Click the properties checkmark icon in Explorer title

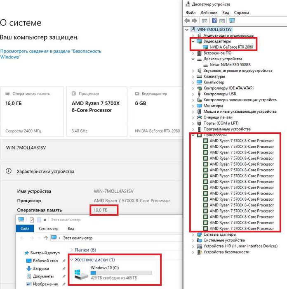point(32,220)
